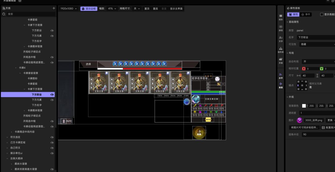Add a new page with plus icon

click(54, 8)
